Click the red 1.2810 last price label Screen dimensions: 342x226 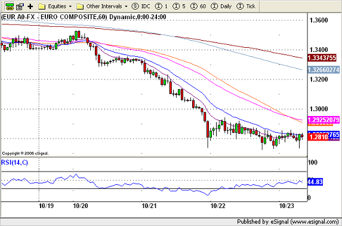318,137
